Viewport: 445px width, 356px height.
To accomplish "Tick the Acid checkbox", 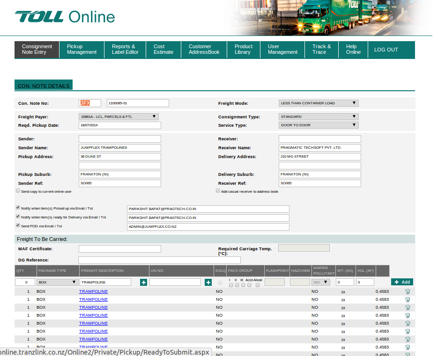I will point(249,285).
